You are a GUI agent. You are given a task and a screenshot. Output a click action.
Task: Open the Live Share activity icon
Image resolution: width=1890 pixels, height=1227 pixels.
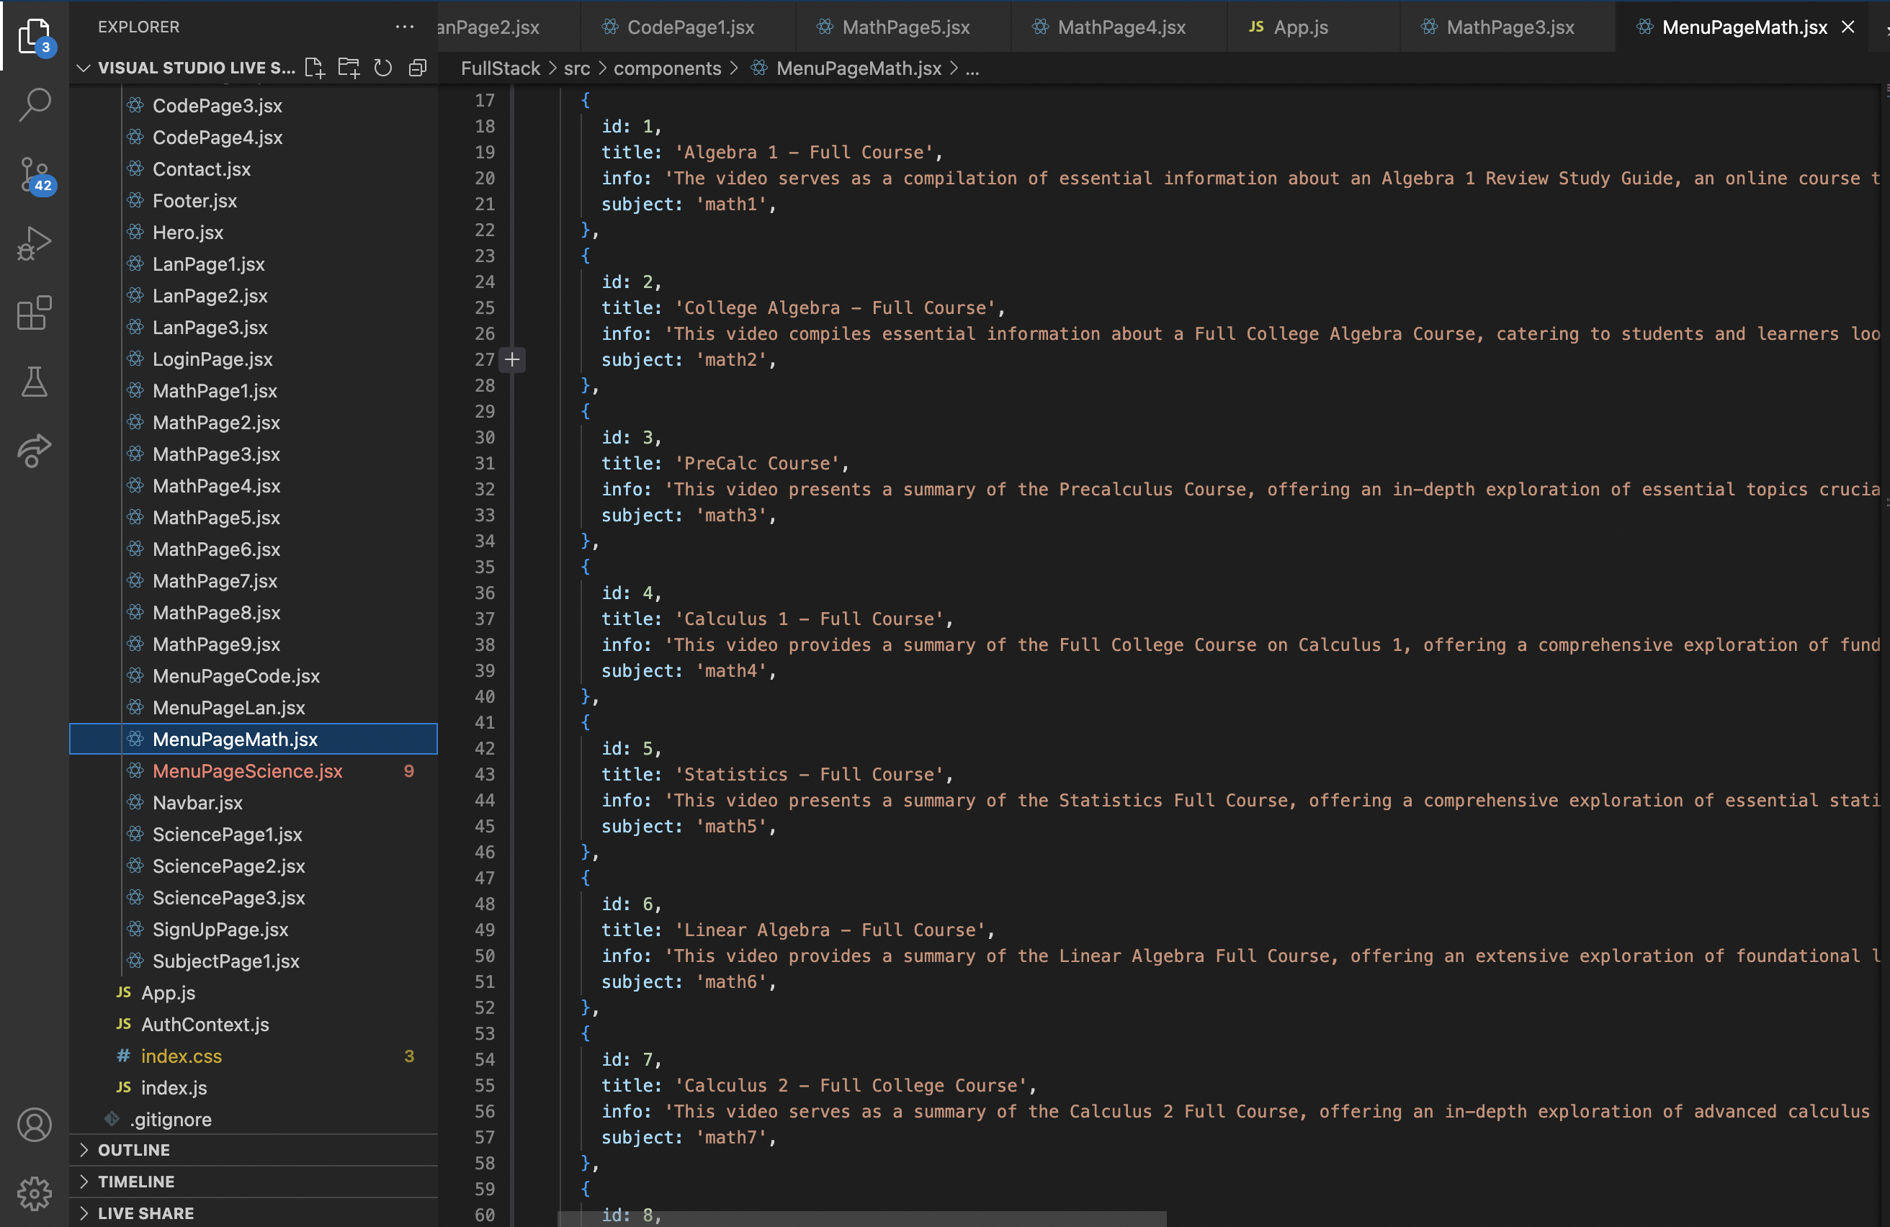(34, 451)
